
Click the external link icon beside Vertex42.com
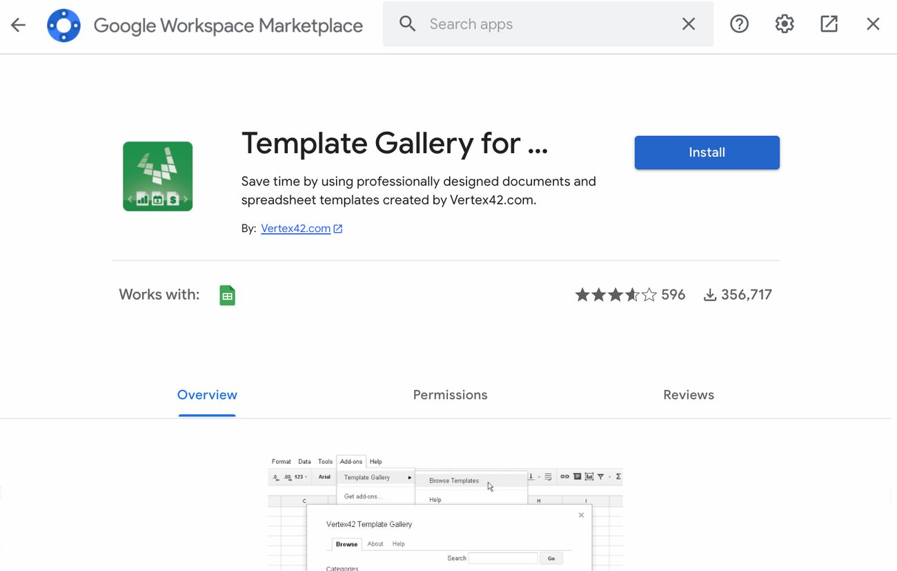(337, 228)
